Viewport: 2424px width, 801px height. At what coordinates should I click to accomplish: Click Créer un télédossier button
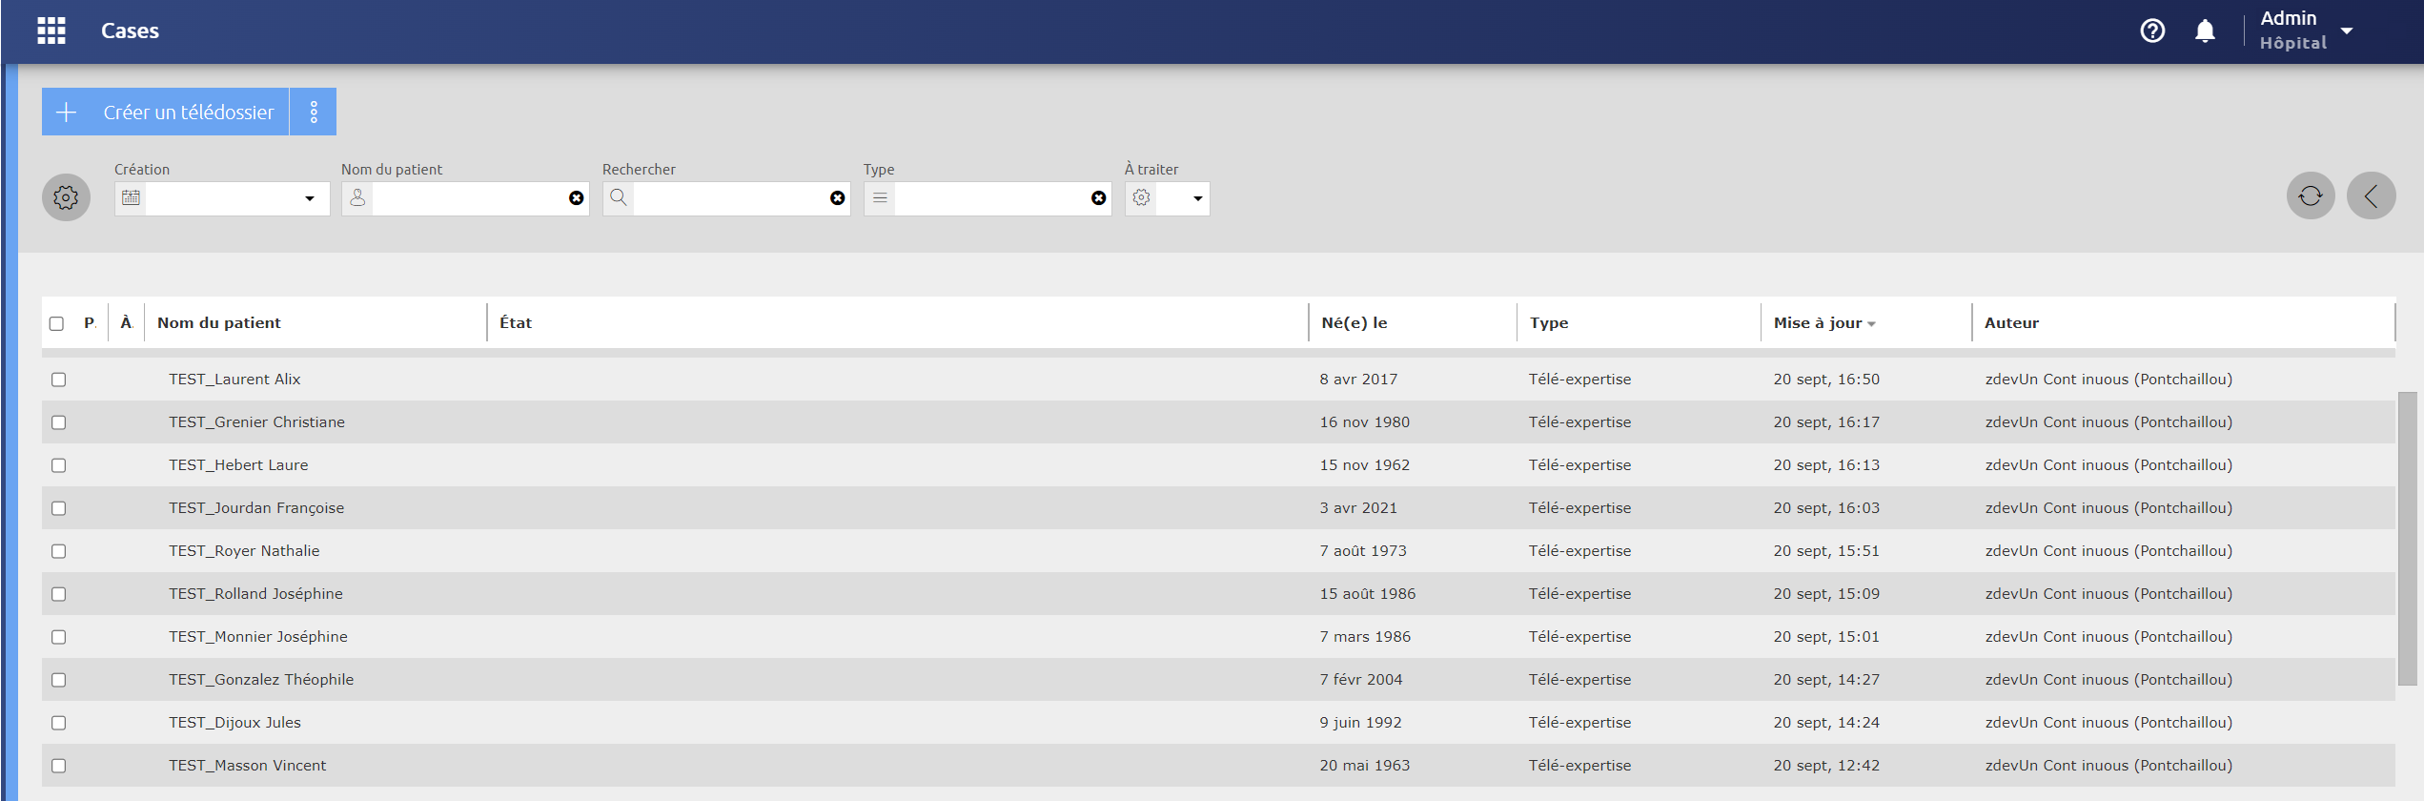pos(166,112)
